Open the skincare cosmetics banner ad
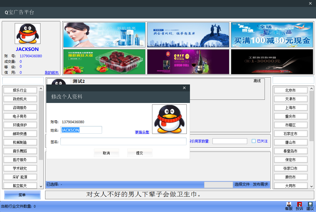316x212 pixels. [104, 35]
